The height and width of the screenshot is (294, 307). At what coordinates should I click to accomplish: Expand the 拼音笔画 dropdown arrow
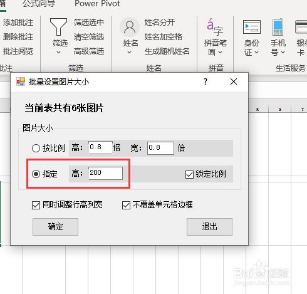pyautogui.click(x=221, y=52)
